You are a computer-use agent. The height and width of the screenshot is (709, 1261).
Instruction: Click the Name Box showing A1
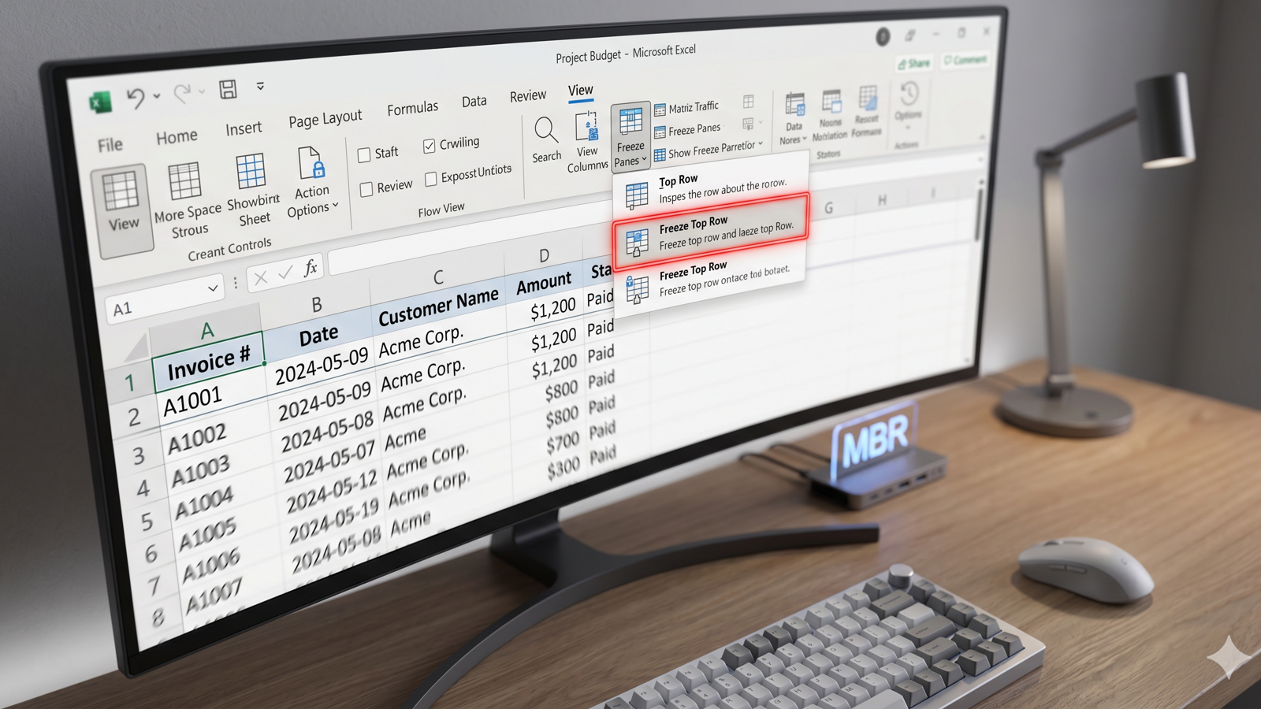click(164, 300)
